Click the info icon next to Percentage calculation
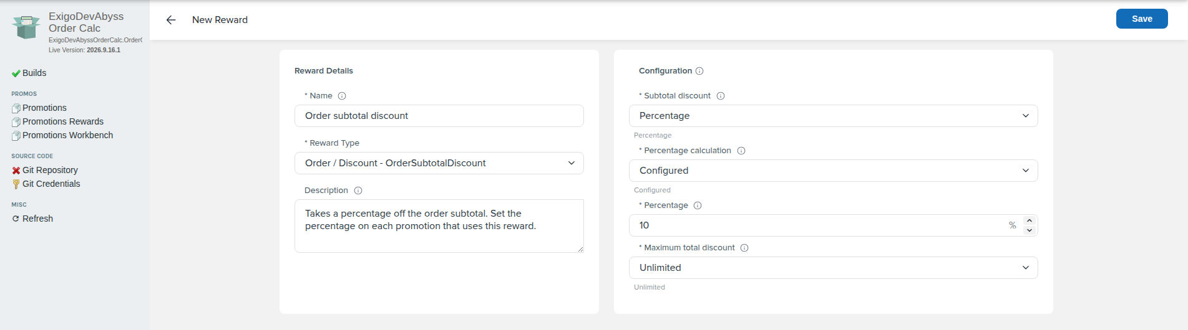Viewport: 1188px width, 330px height. [x=741, y=151]
